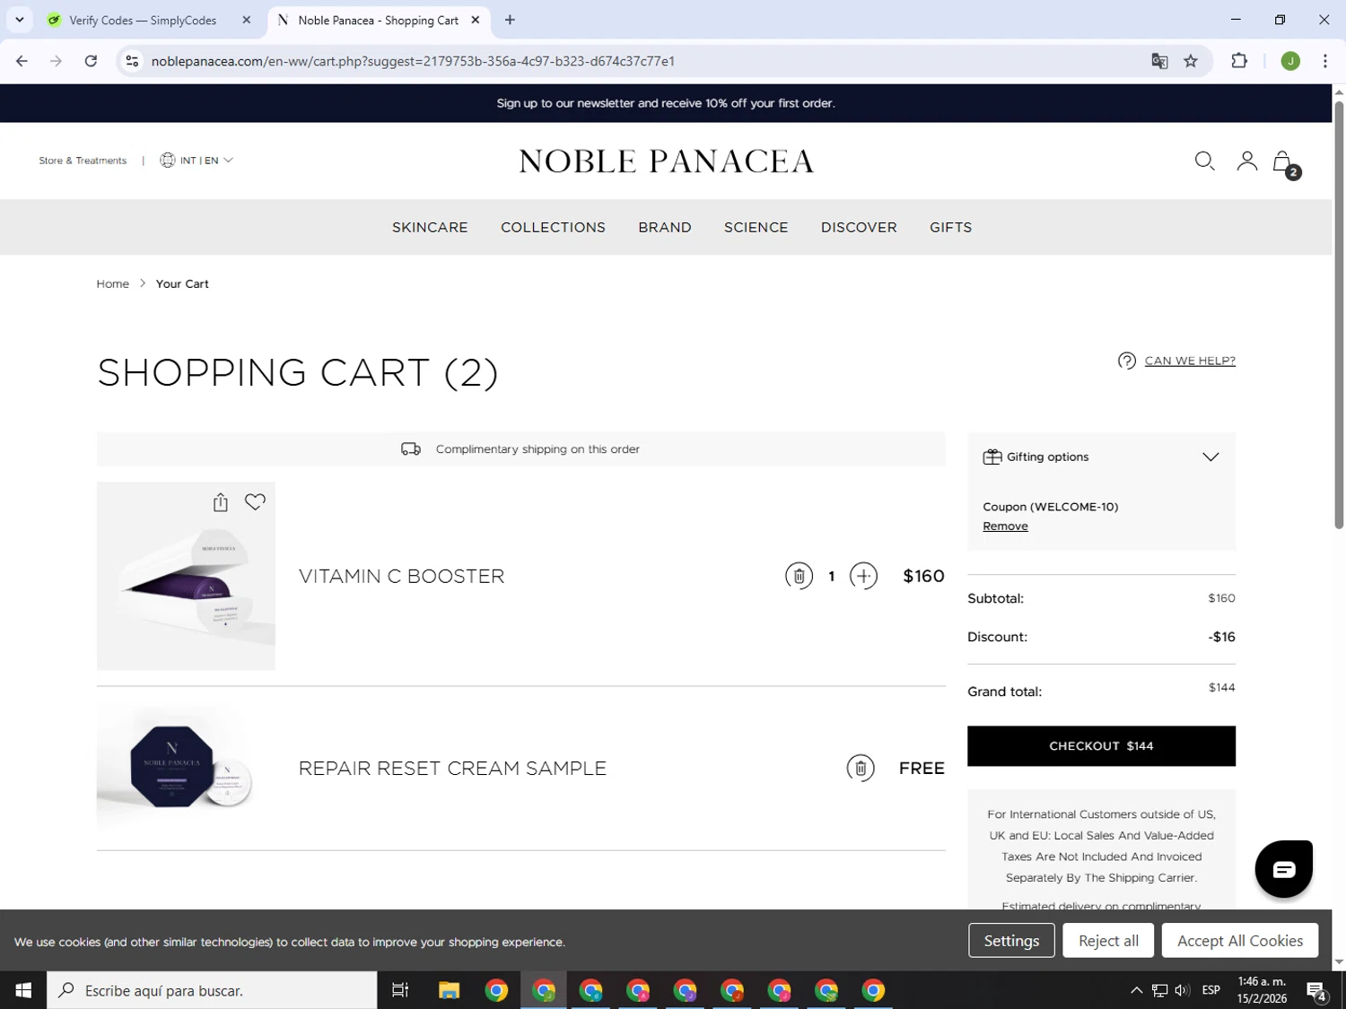The height and width of the screenshot is (1009, 1346).
Task: Open the SKINCARE menu
Action: click(x=430, y=227)
